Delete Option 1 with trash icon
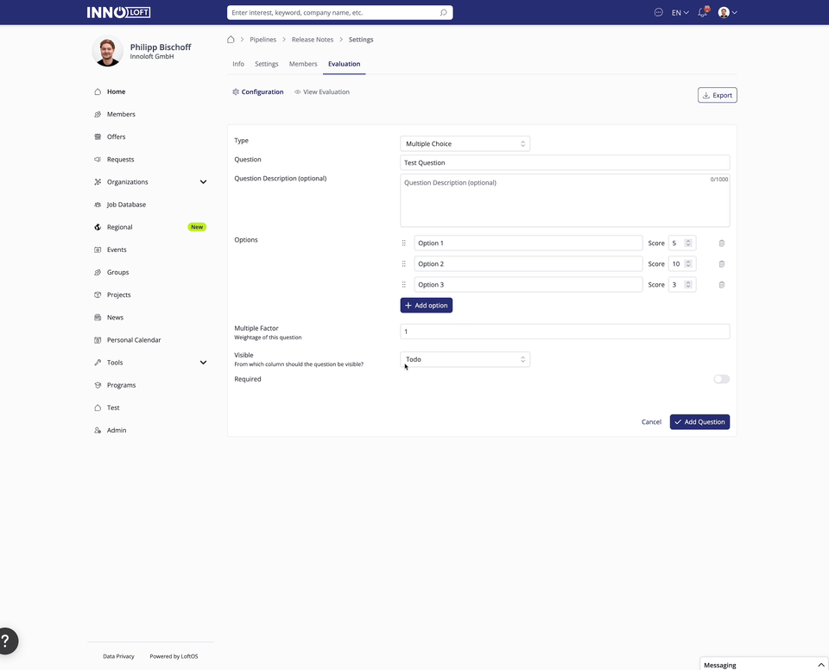 722,243
